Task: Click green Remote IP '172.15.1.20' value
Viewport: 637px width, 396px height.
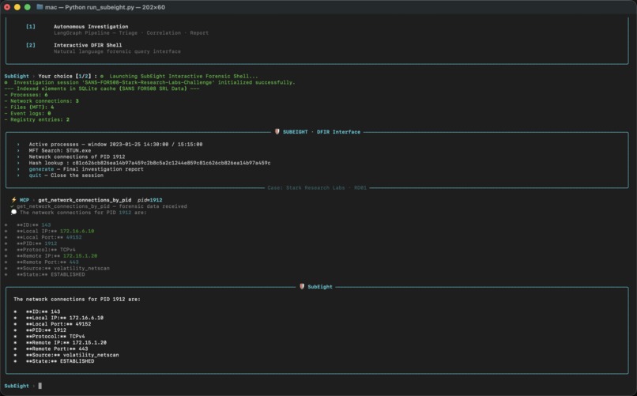Action: click(80, 256)
